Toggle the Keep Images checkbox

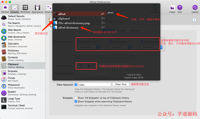(111, 42)
